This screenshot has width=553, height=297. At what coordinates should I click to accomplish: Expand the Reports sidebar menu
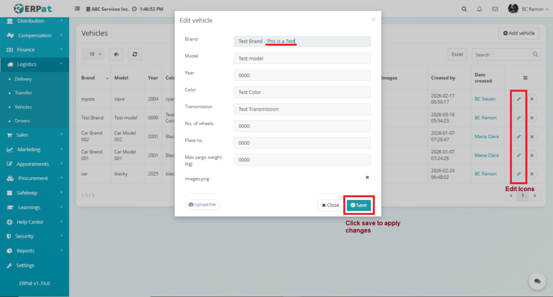35,251
